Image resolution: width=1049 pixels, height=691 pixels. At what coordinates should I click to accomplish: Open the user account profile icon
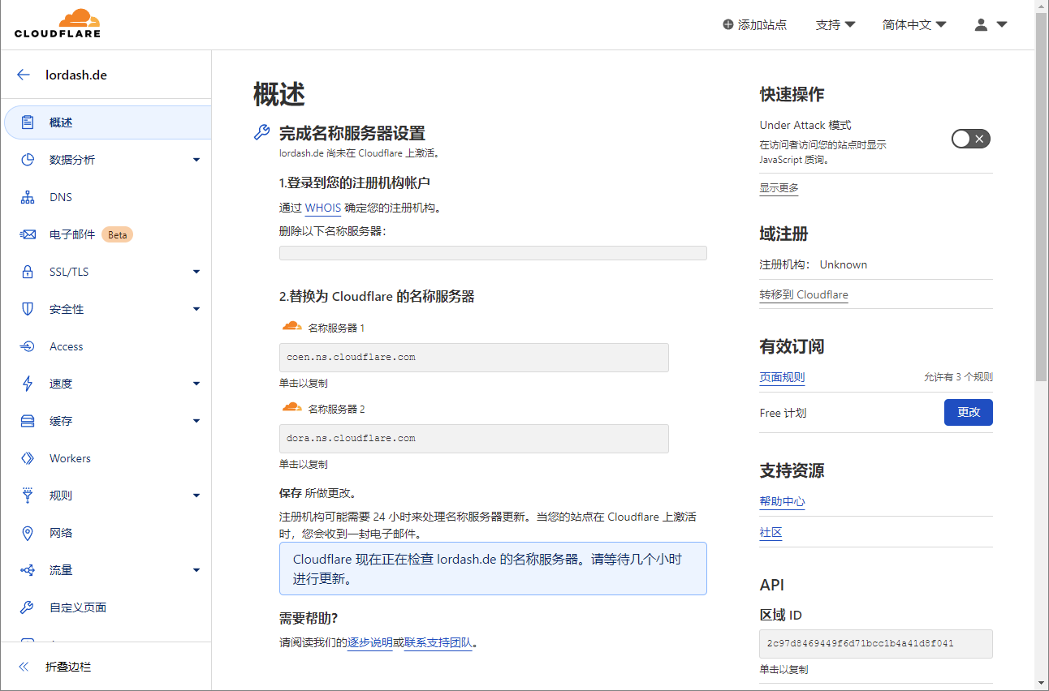coord(981,24)
